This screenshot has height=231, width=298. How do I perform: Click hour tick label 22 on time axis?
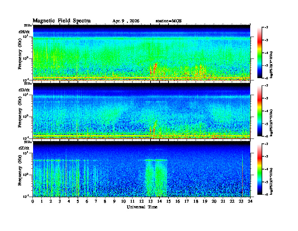click(x=232, y=202)
